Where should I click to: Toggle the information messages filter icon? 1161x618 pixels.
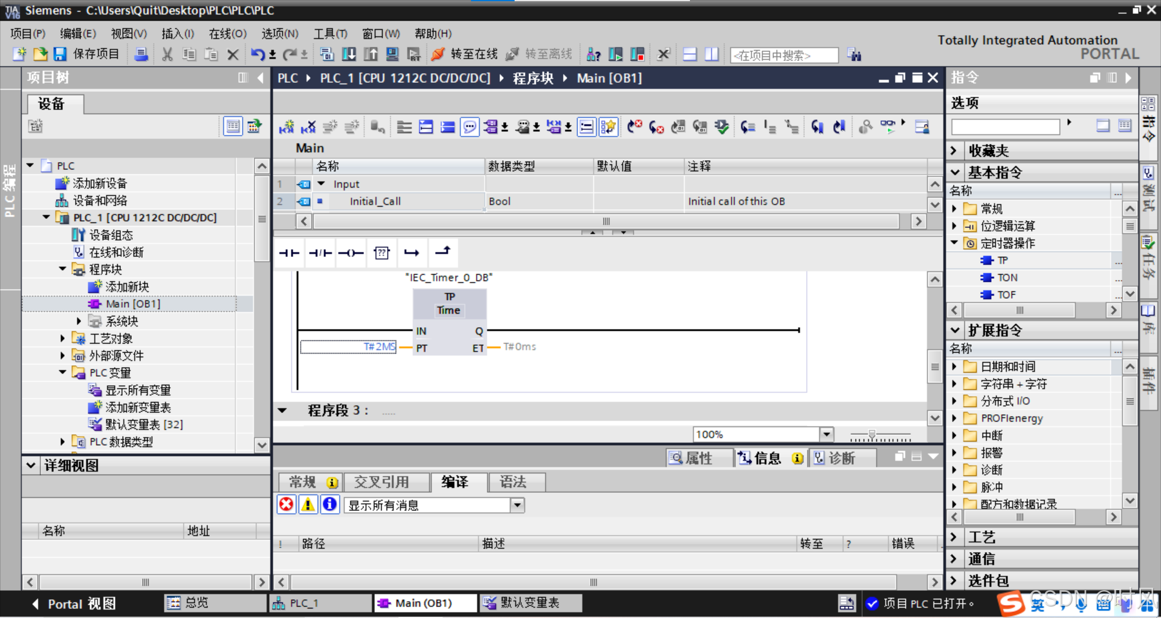click(330, 504)
